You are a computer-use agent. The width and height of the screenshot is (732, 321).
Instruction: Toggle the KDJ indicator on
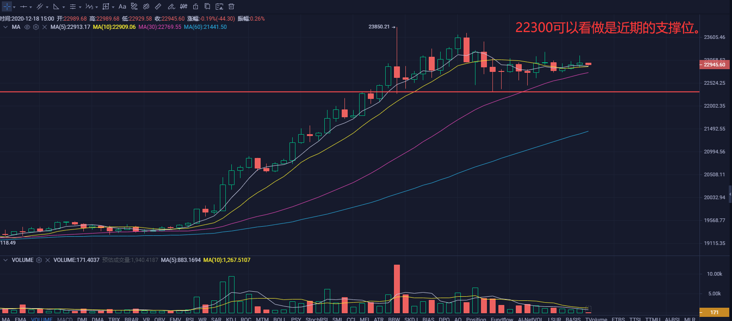click(231, 319)
